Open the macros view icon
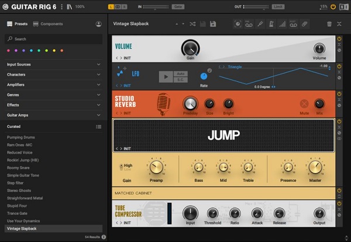 click(238, 24)
